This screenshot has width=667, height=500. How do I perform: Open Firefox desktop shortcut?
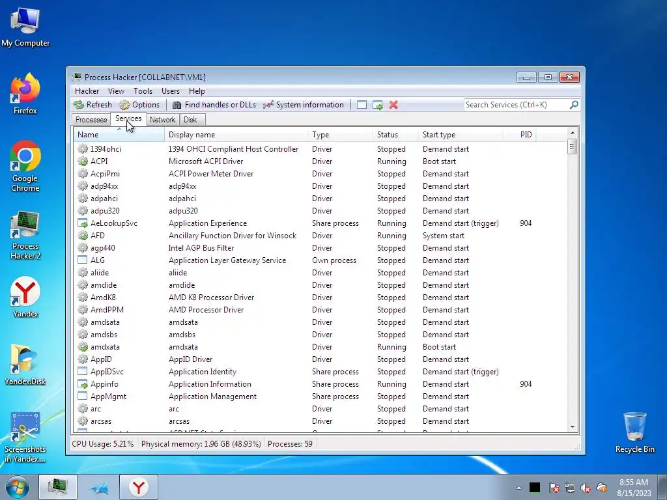click(25, 94)
